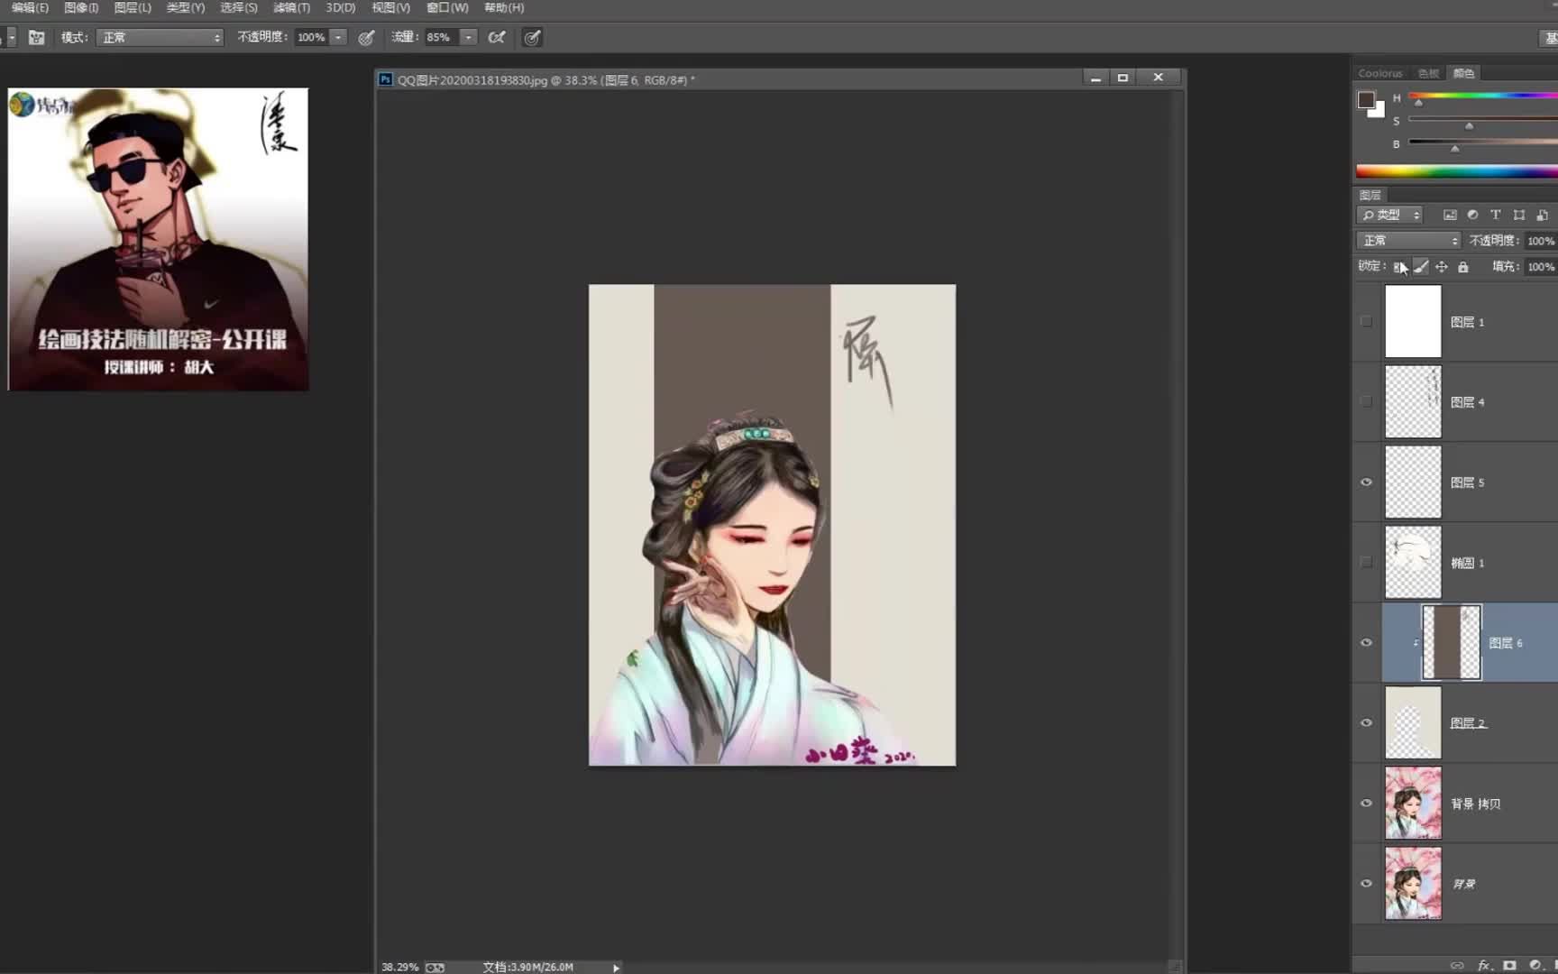Image resolution: width=1558 pixels, height=974 pixels.
Task: Toggle visibility of 图层 4
Action: click(x=1367, y=402)
